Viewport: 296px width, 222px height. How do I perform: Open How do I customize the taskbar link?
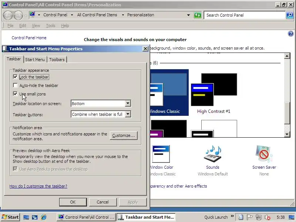[x=38, y=186]
